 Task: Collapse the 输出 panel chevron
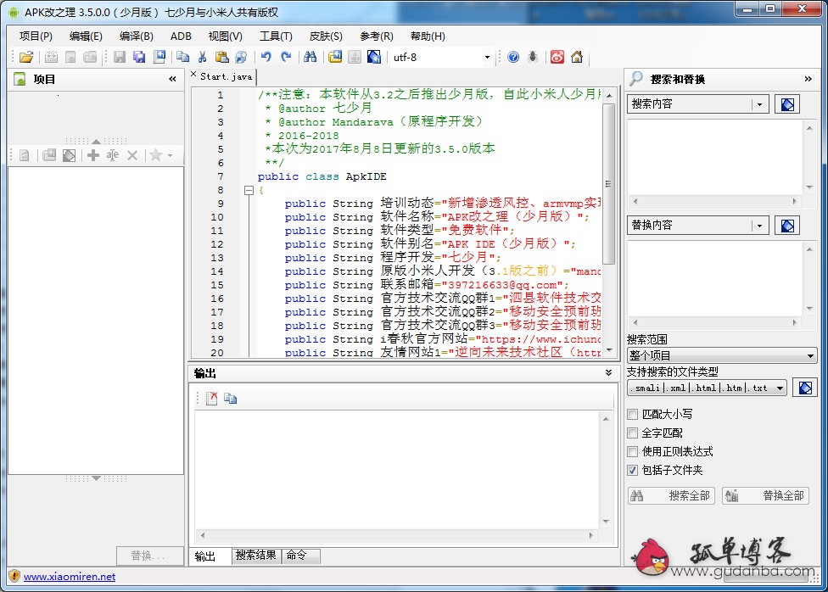[x=608, y=373]
